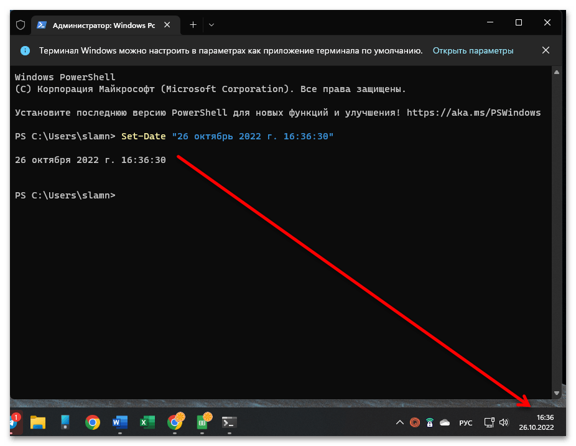Open the clock showing 16:36 26.10.2022
Image resolution: width=576 pixels, height=446 pixels.
(536, 422)
